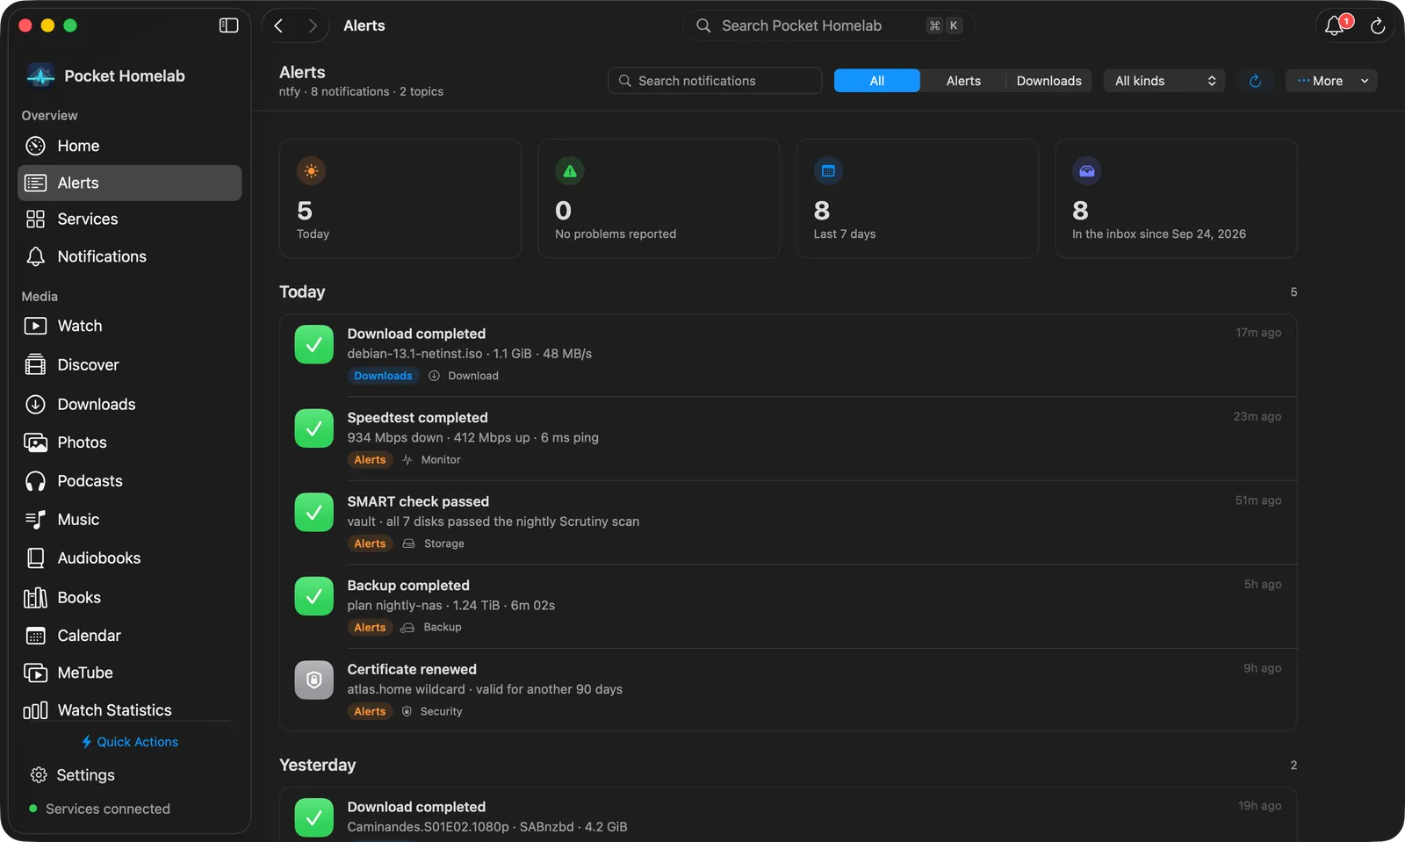Open Audiobooks in the sidebar

[x=129, y=558]
